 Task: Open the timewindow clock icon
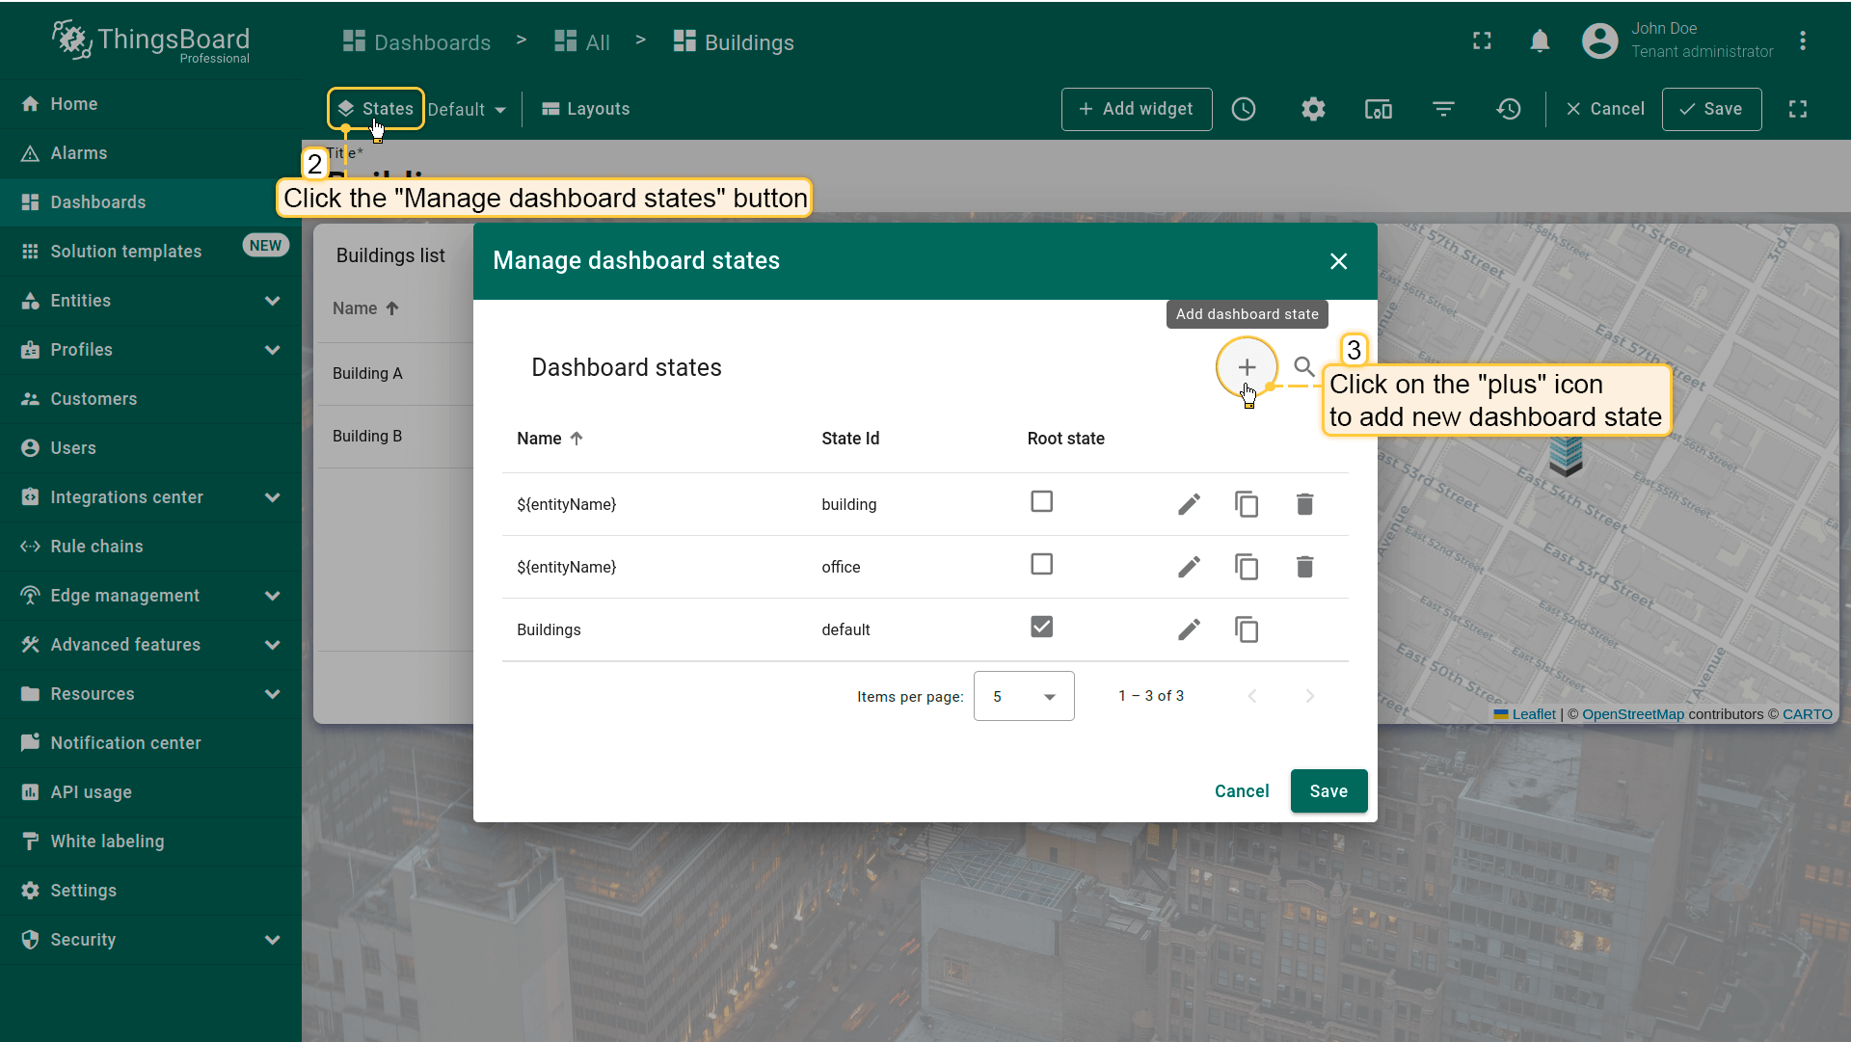pyautogui.click(x=1244, y=109)
